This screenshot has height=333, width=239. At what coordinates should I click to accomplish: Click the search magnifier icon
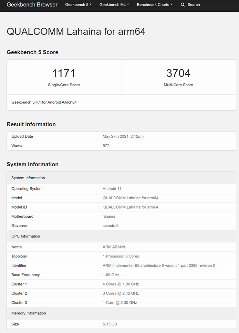pos(183,5)
